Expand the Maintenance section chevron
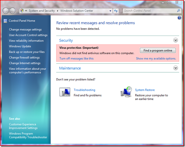 click(x=176, y=68)
